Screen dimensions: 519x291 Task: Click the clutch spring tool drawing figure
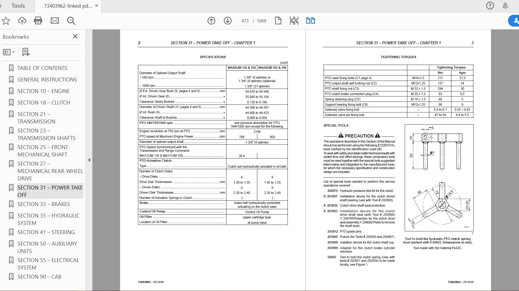pos(439,178)
